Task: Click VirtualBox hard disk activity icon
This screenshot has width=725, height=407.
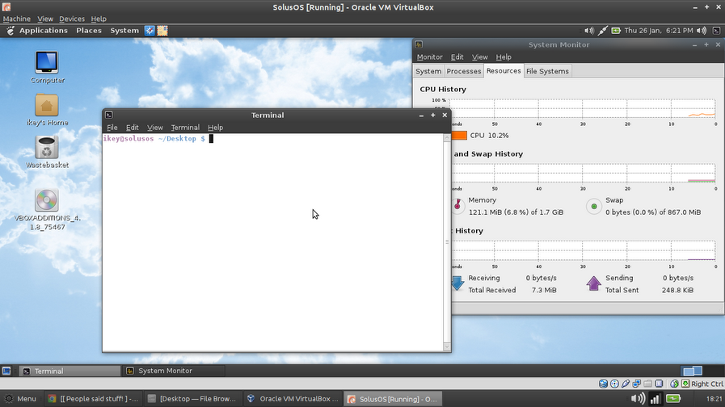Action: (x=604, y=384)
